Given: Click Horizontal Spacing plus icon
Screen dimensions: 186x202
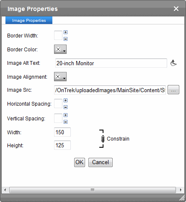Looking at the screenshot, I should (65, 101).
